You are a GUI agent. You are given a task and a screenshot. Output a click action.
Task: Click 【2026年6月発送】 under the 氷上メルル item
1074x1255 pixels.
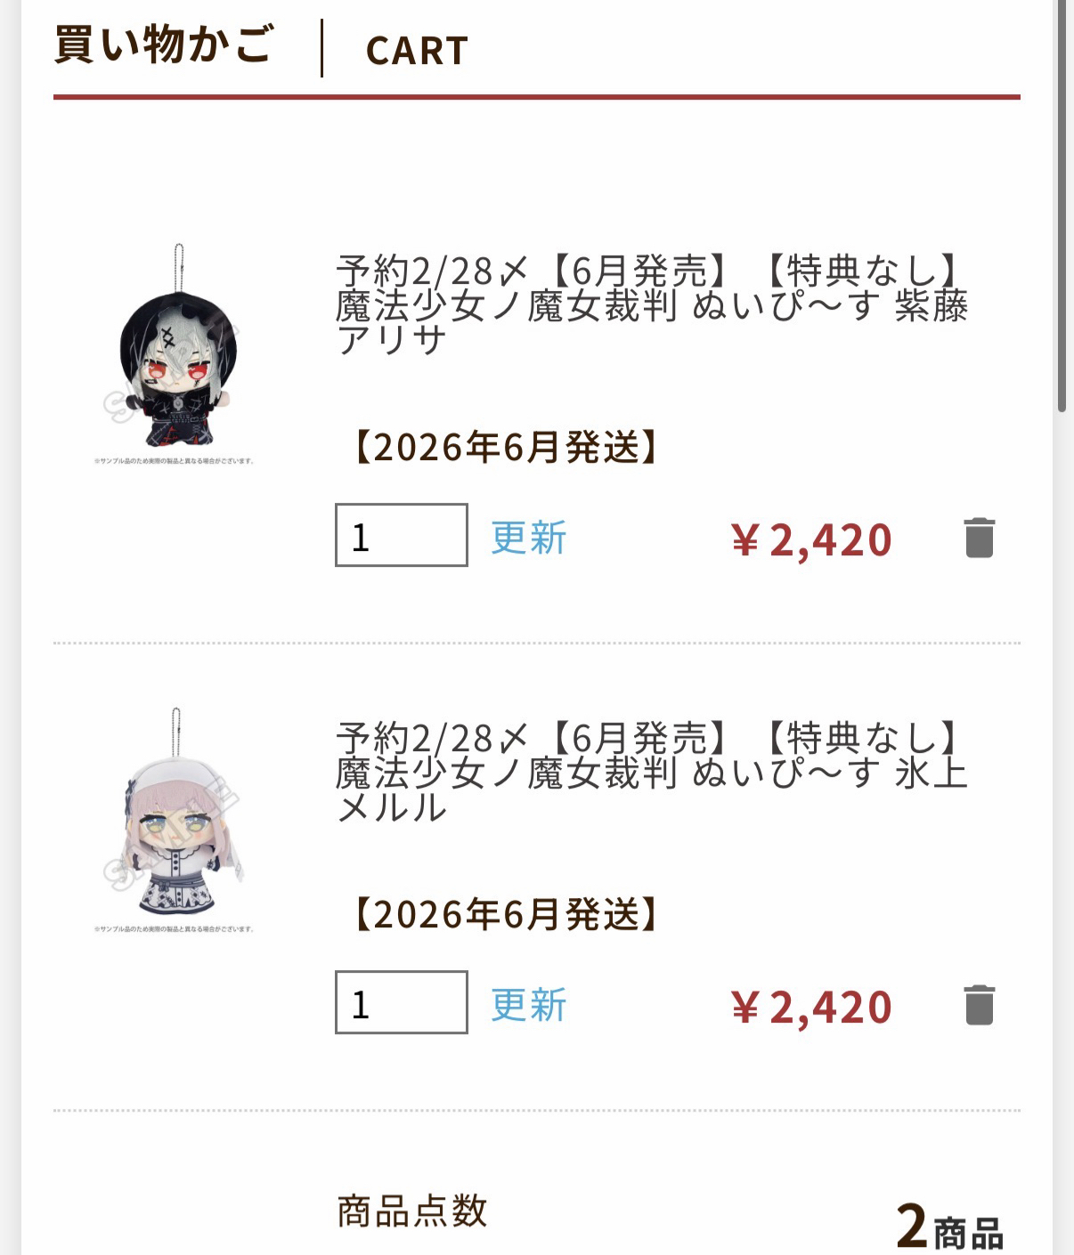506,914
